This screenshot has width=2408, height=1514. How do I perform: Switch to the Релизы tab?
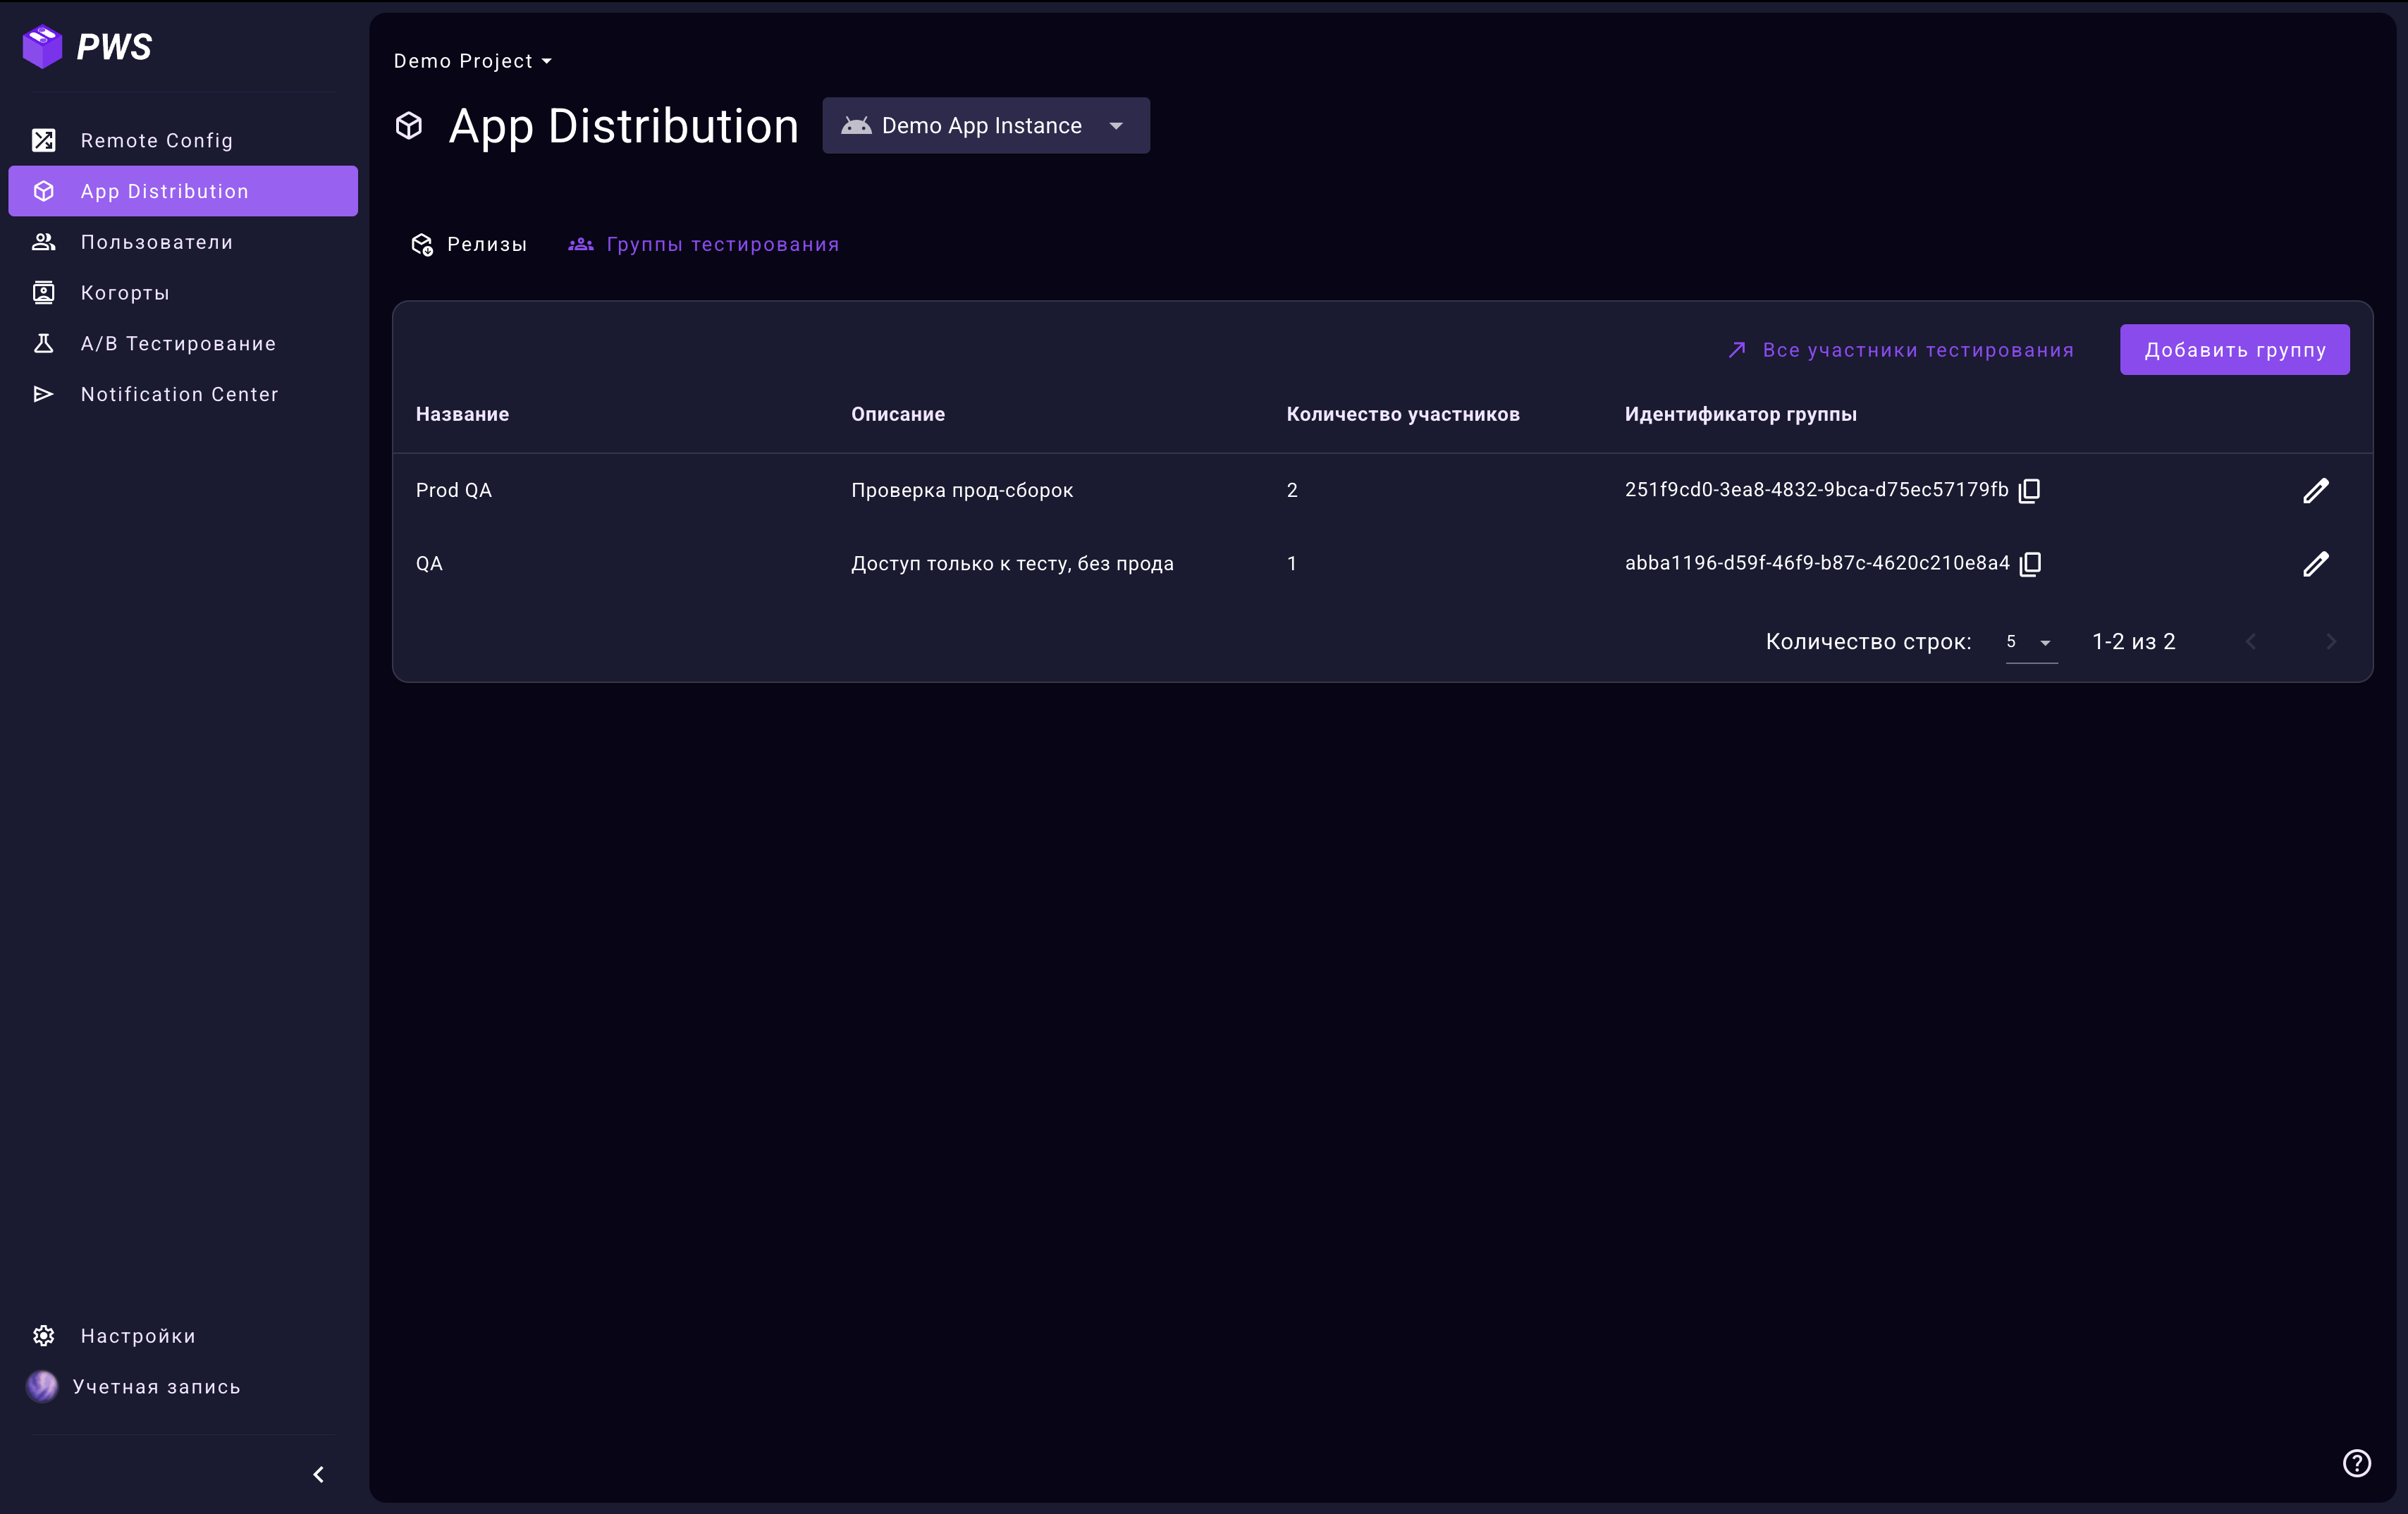pos(469,245)
